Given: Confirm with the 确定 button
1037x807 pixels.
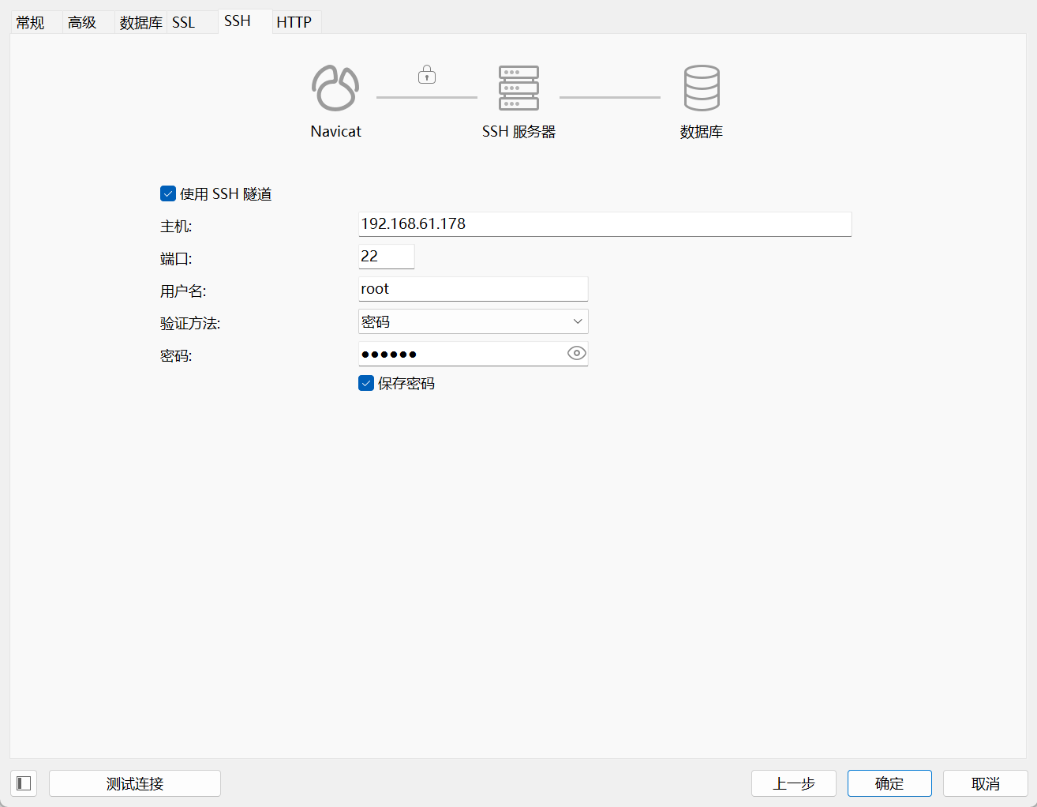Looking at the screenshot, I should (x=889, y=783).
